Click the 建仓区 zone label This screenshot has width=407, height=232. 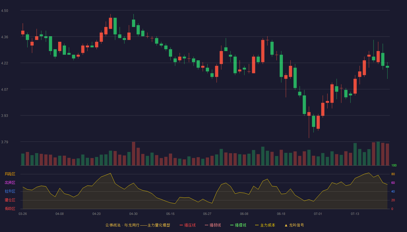coord(10,200)
